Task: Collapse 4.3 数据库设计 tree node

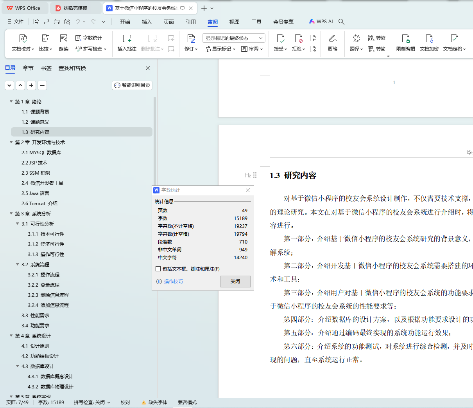Action: tap(17, 366)
